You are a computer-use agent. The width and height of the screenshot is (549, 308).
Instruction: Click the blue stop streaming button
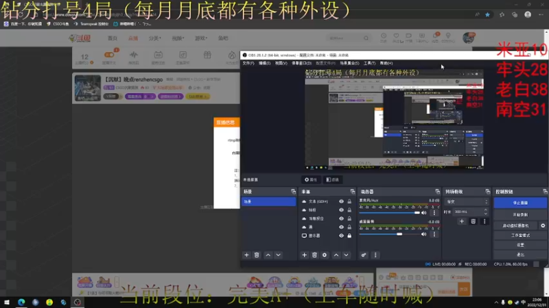(520, 203)
